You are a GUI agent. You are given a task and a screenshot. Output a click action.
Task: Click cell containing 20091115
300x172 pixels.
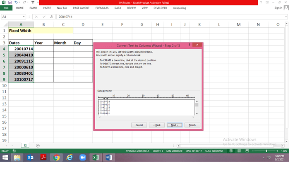pos(21,61)
